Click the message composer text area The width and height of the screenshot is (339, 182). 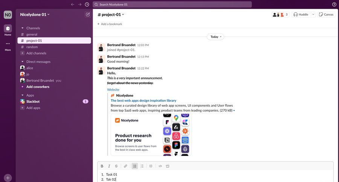tap(215, 177)
